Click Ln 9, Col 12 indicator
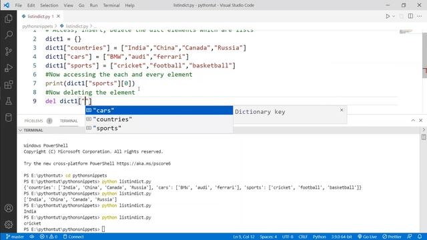Image resolution: width=427 pixels, height=240 pixels. (x=244, y=237)
